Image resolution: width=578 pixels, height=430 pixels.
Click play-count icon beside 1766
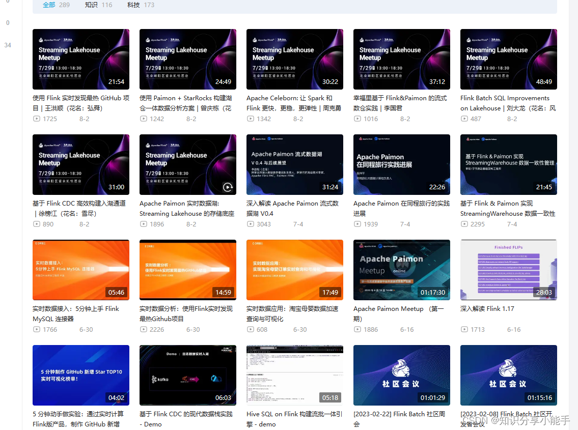point(37,329)
